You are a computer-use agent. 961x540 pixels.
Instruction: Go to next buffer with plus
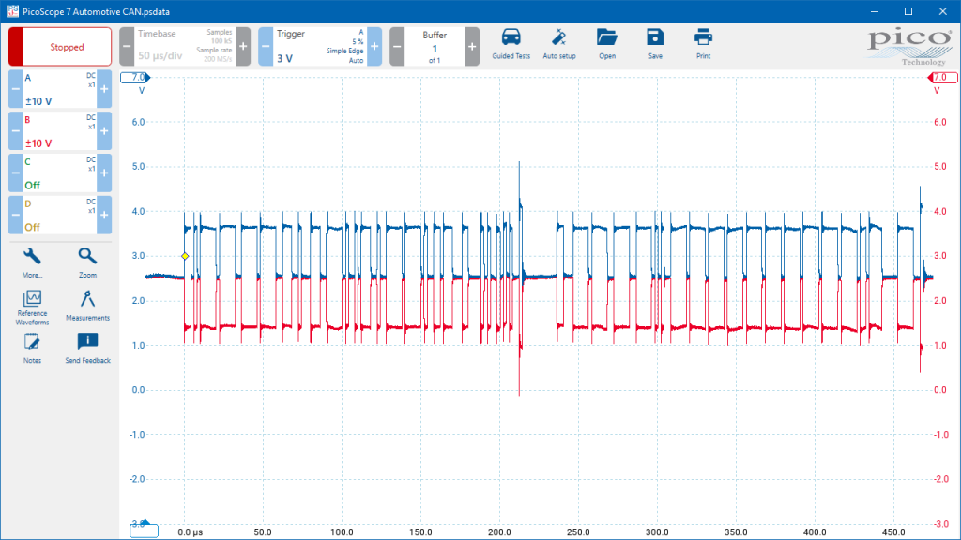tap(472, 47)
